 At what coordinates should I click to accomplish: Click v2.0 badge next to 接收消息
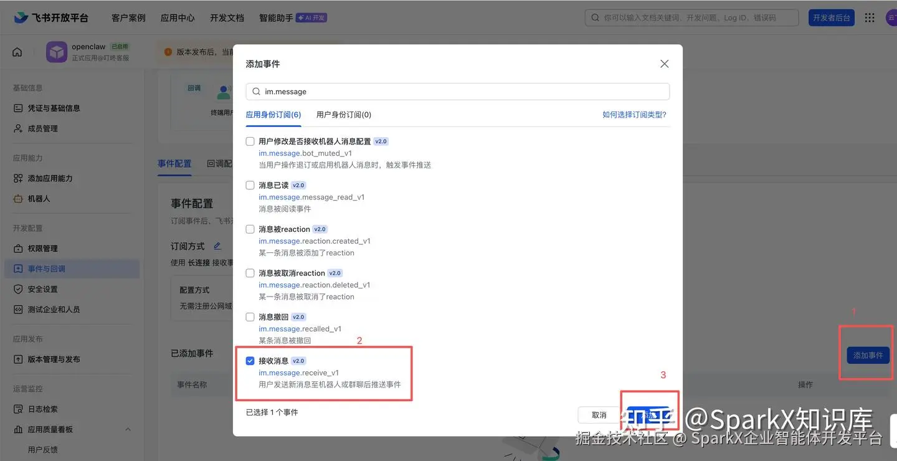[299, 361]
